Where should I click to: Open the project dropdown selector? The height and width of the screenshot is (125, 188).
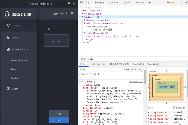pos(56,40)
